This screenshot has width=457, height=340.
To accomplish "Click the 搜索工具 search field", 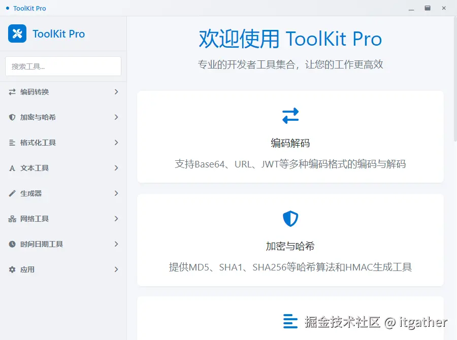I will [x=63, y=66].
